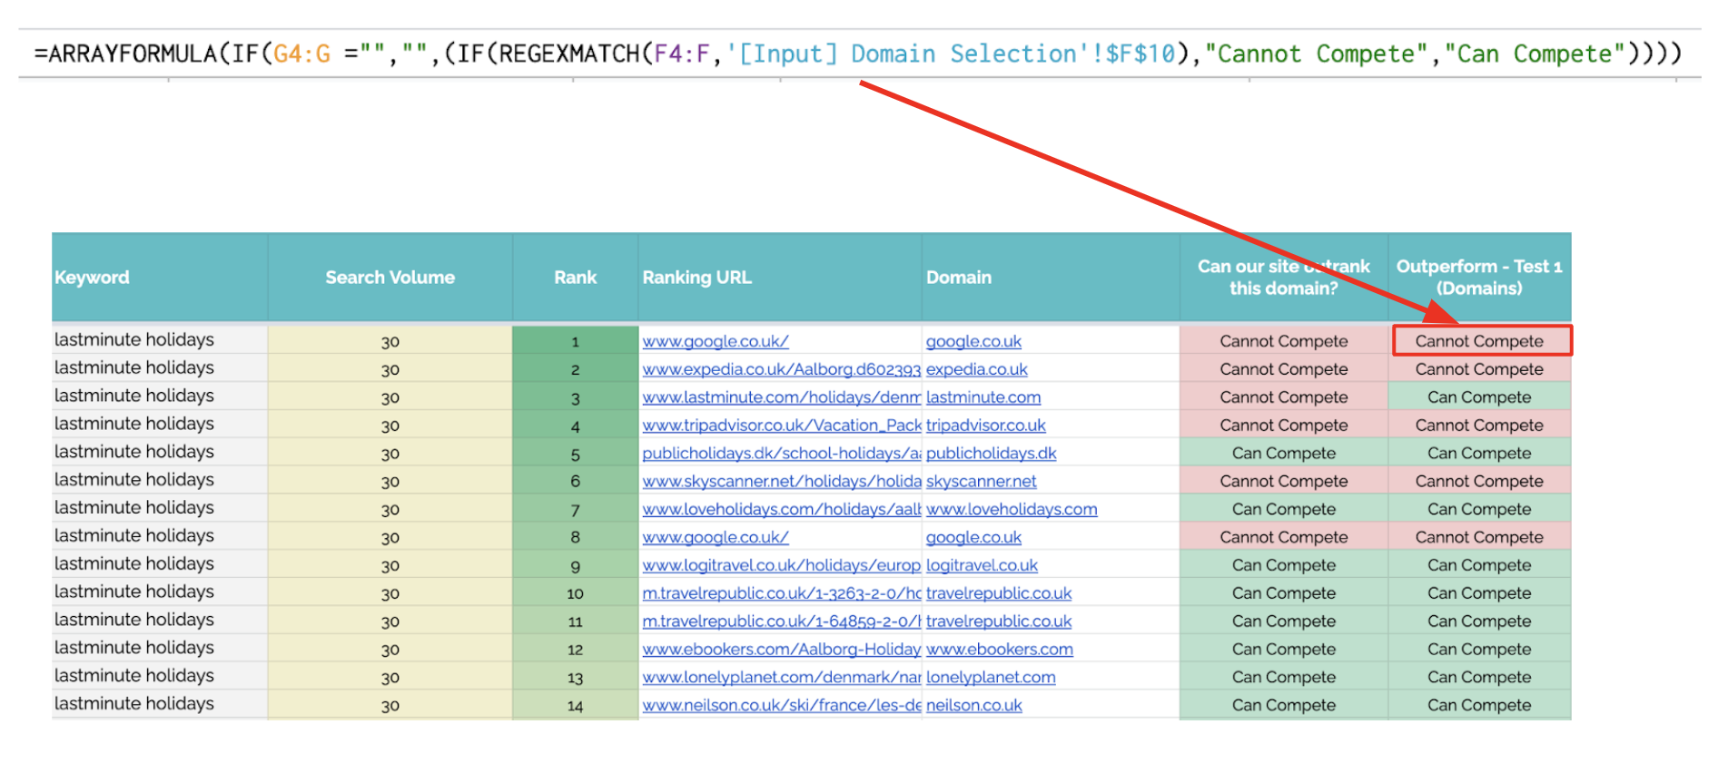Click the logitravel.co.uk domain link
1718x773 pixels.
[981, 565]
